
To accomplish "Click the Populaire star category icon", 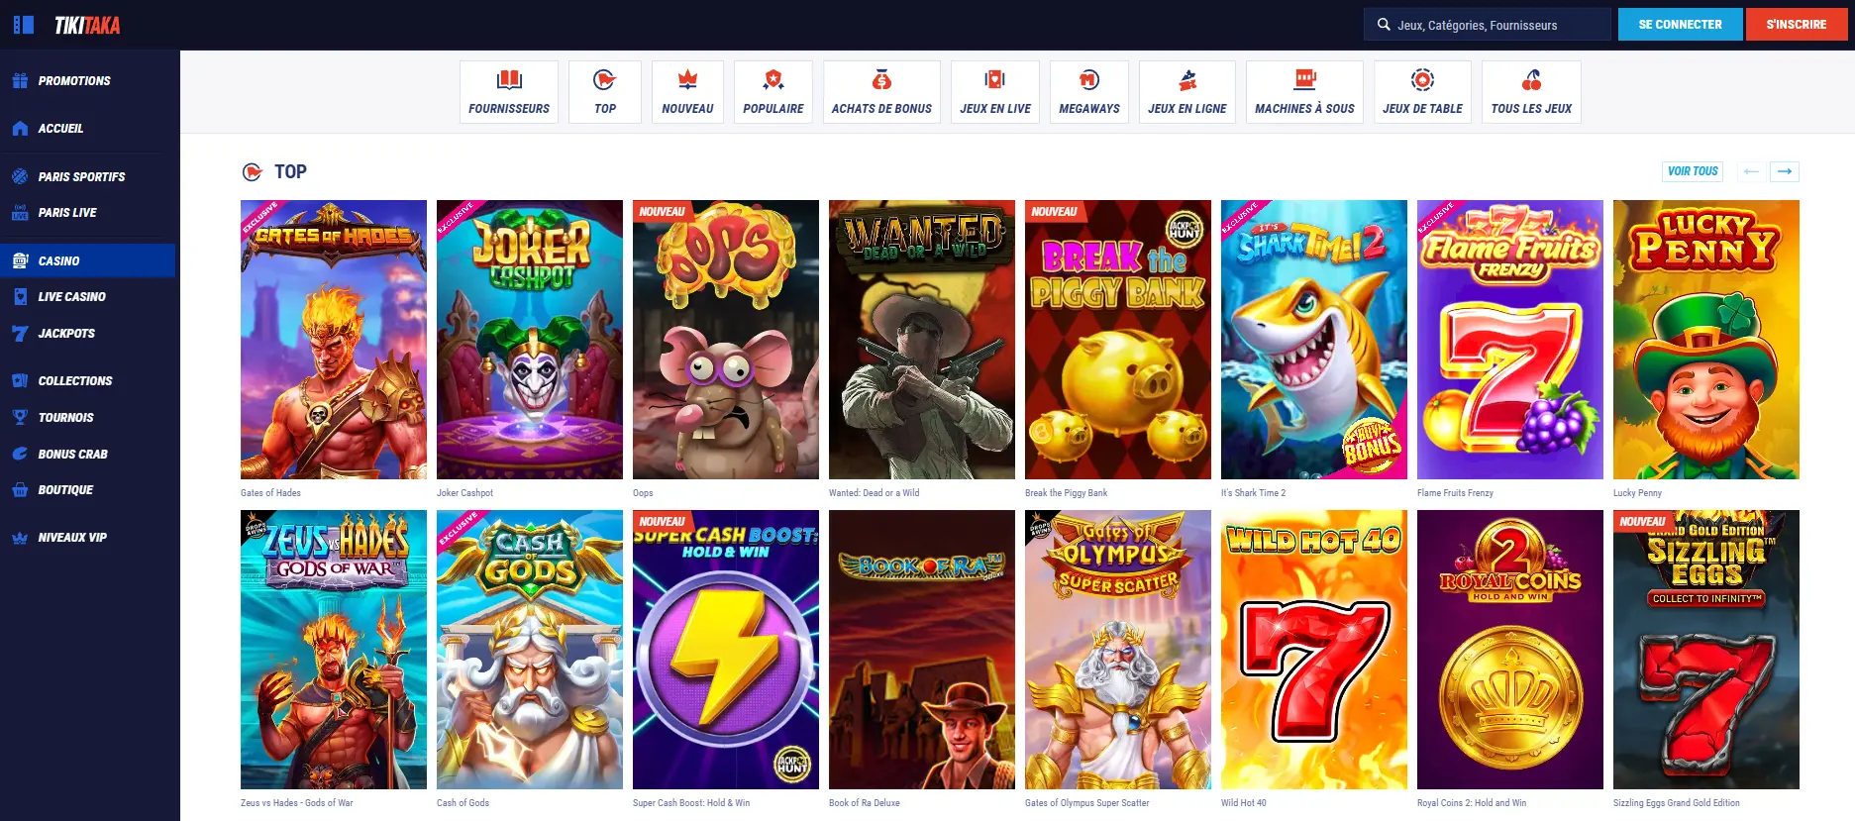I will coord(773,79).
